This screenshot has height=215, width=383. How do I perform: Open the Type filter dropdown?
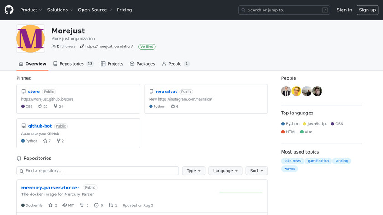coord(194,171)
